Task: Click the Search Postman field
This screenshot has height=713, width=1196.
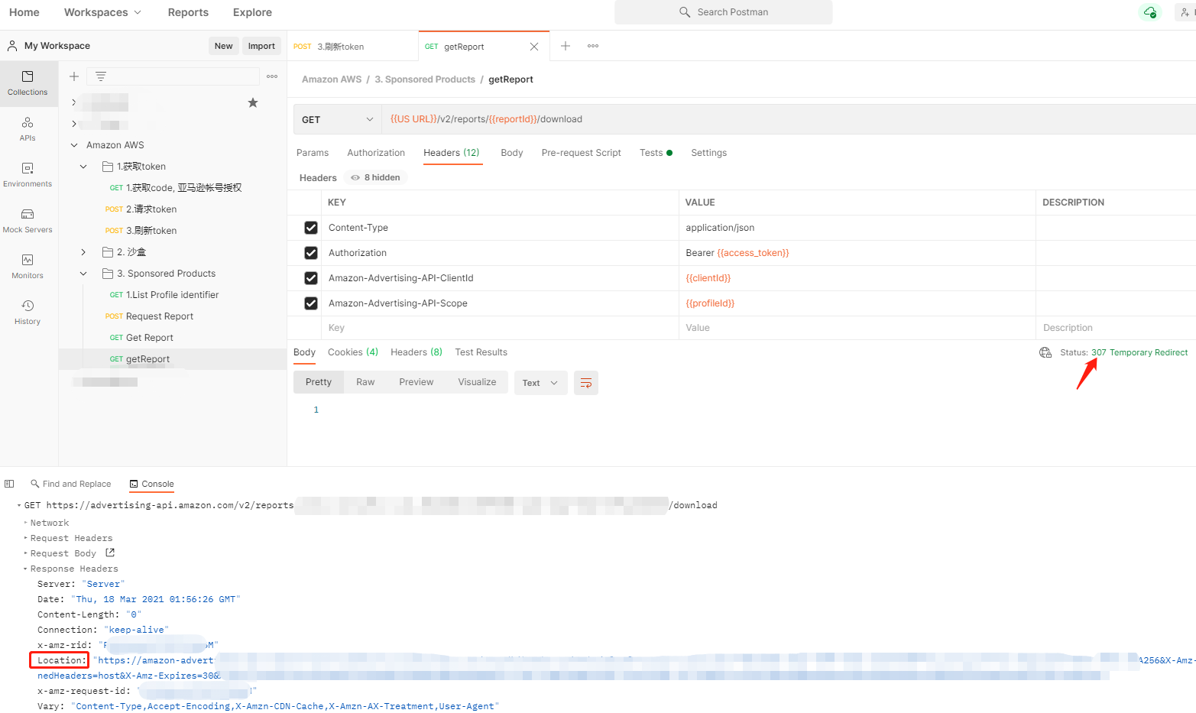Action: [723, 12]
